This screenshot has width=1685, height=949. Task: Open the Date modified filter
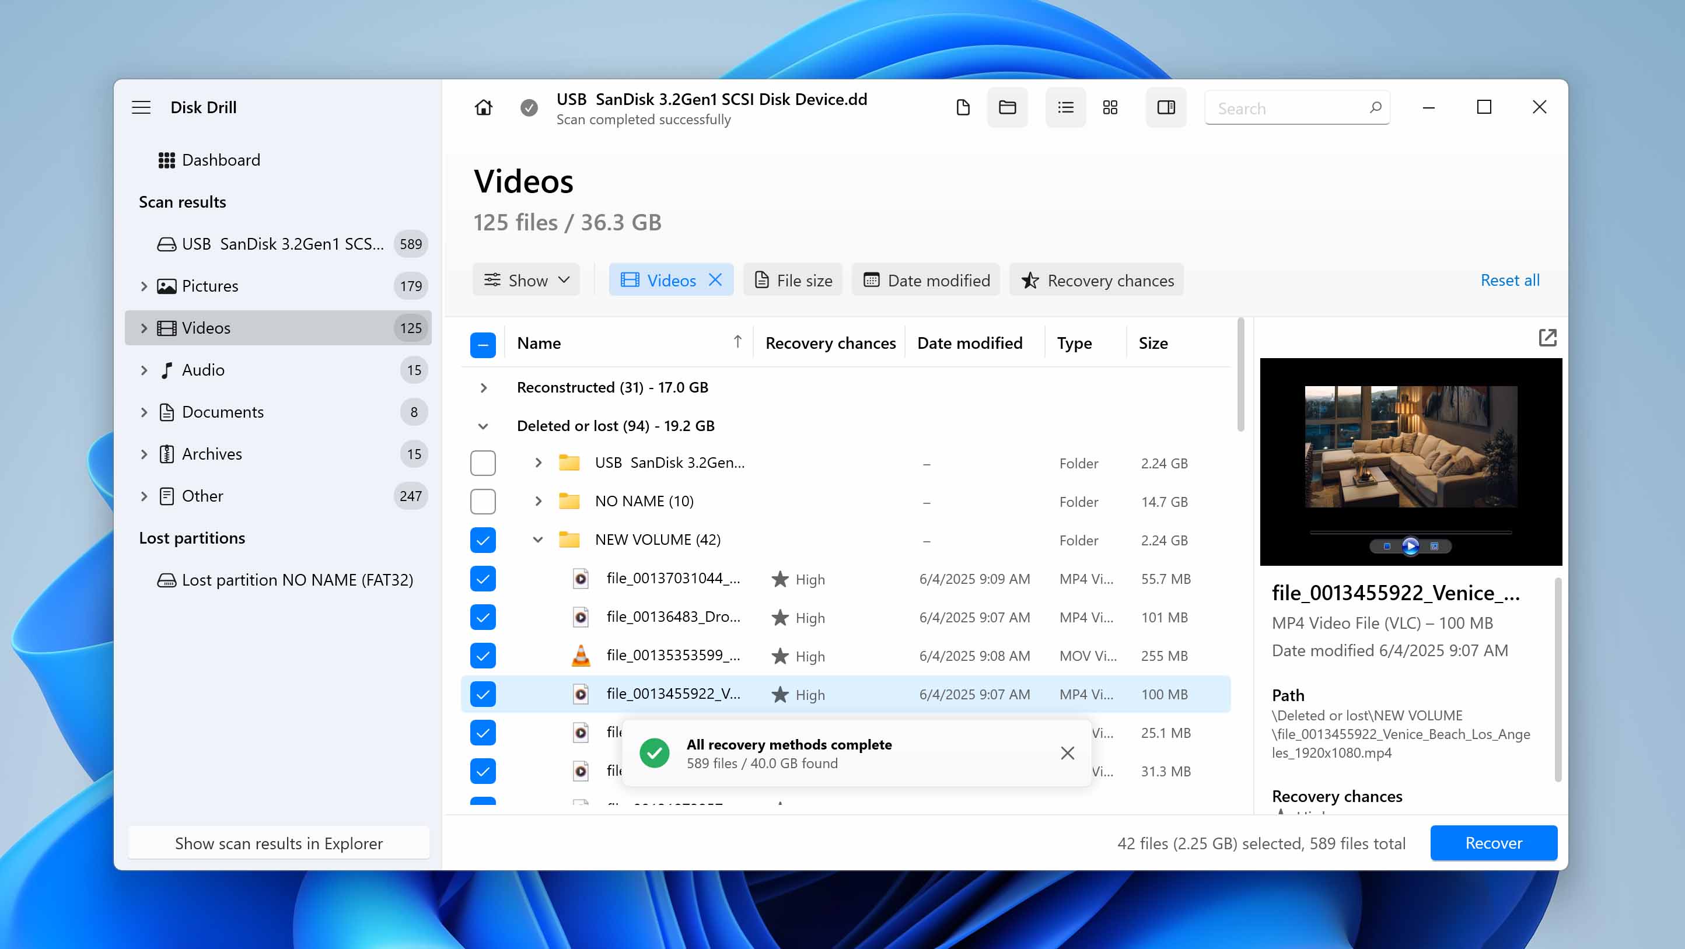click(925, 280)
